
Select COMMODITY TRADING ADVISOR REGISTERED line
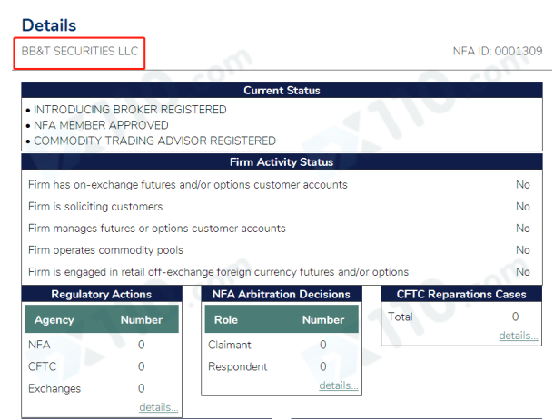[154, 141]
